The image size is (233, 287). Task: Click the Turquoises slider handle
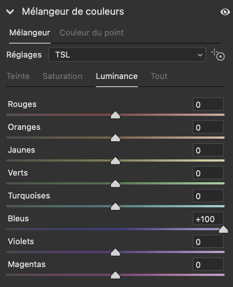[x=116, y=207]
